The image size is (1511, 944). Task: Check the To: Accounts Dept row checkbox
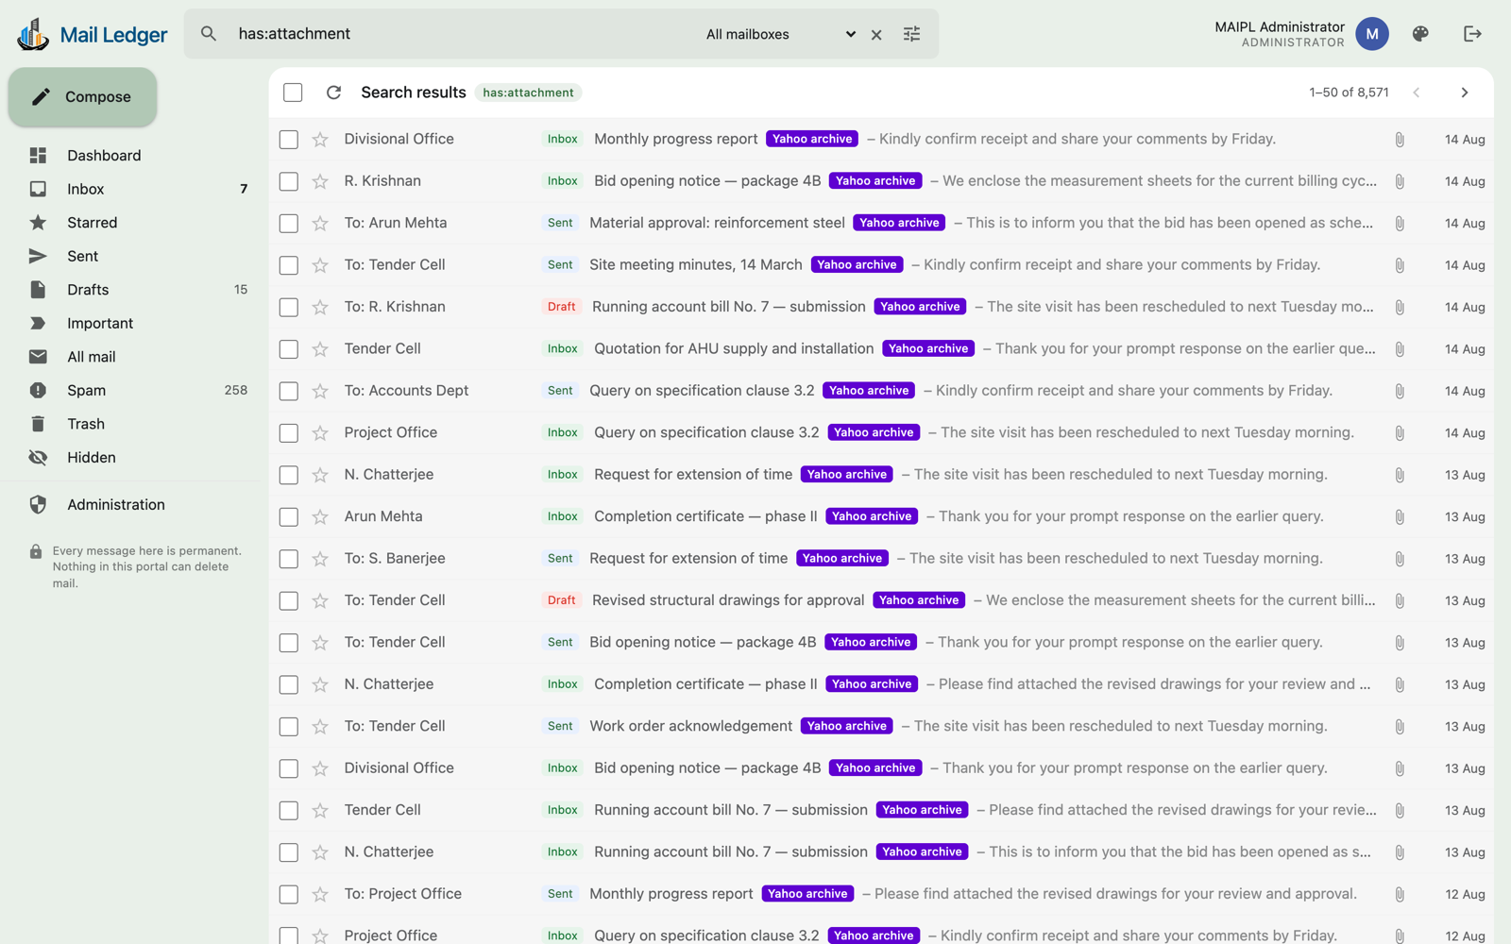click(x=289, y=391)
